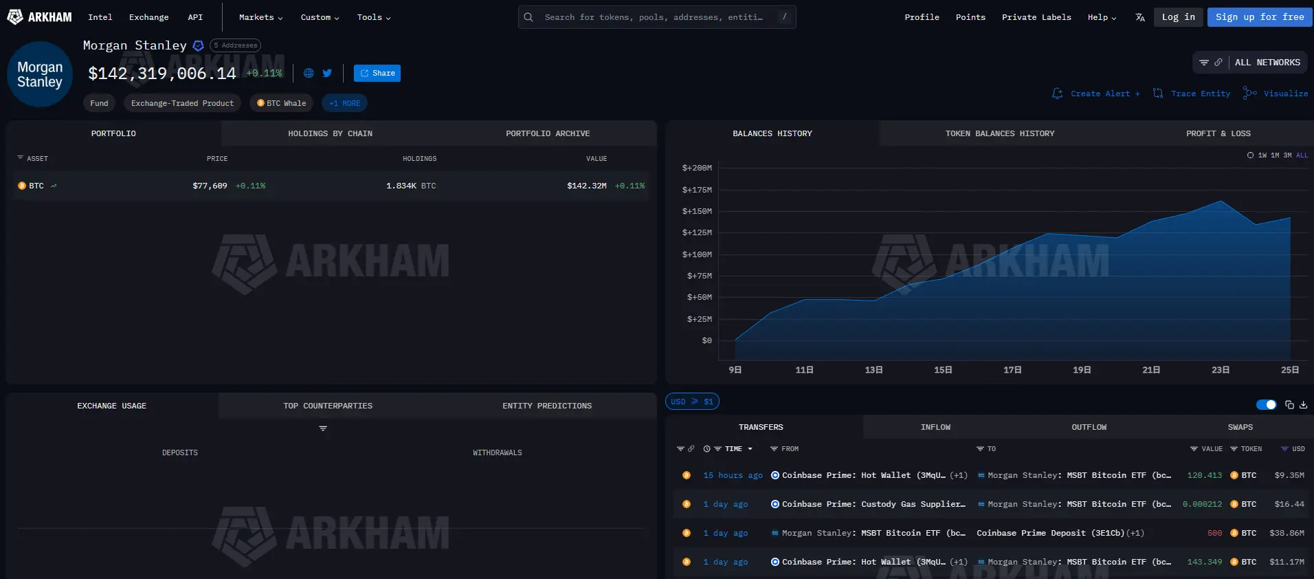Click the filter icon left of All Networks
This screenshot has height=579, width=1314.
coord(1204,63)
